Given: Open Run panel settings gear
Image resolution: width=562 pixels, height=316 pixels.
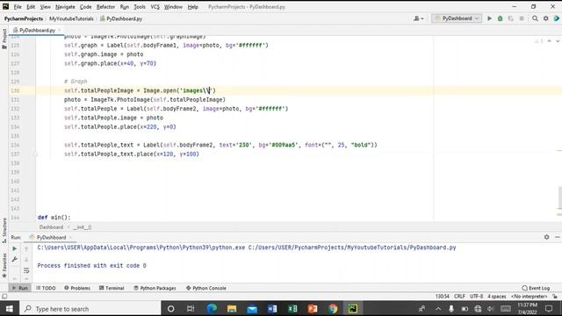Looking at the screenshot, I should coord(546,237).
